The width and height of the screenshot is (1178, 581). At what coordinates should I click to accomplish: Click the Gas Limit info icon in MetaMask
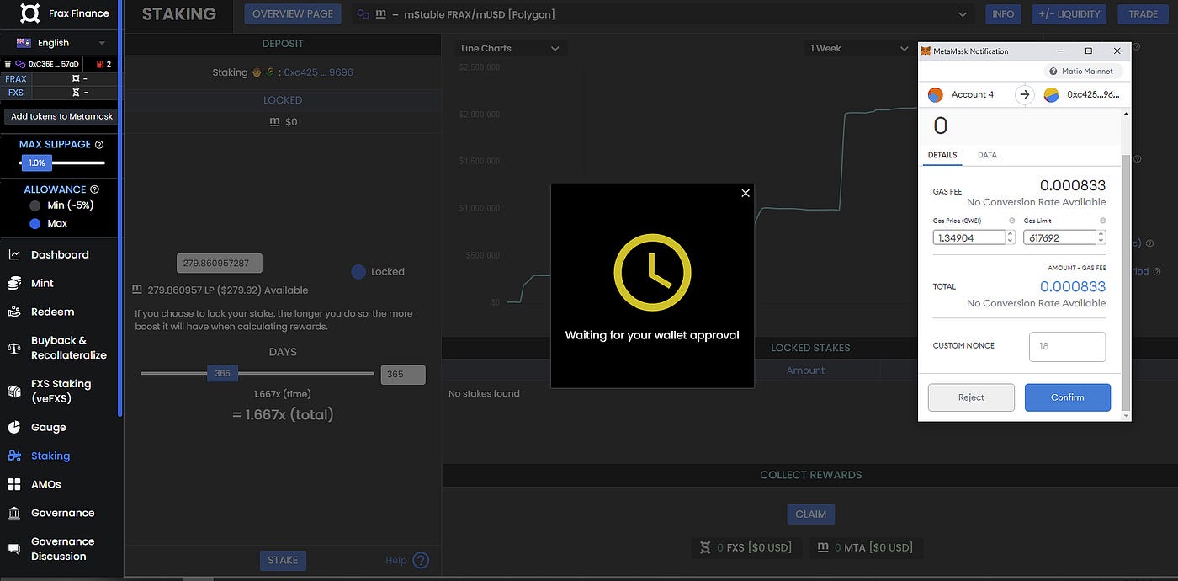pos(1102,221)
